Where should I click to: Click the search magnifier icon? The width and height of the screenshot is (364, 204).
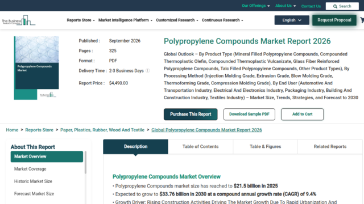point(335,6)
